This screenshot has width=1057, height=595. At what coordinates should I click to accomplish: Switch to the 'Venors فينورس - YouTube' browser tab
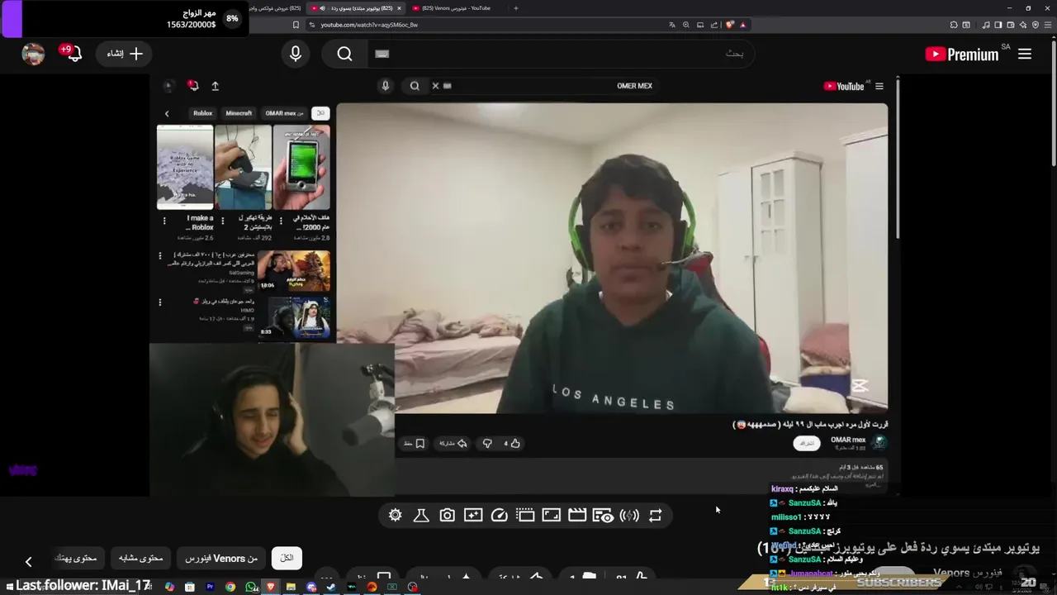tap(456, 8)
